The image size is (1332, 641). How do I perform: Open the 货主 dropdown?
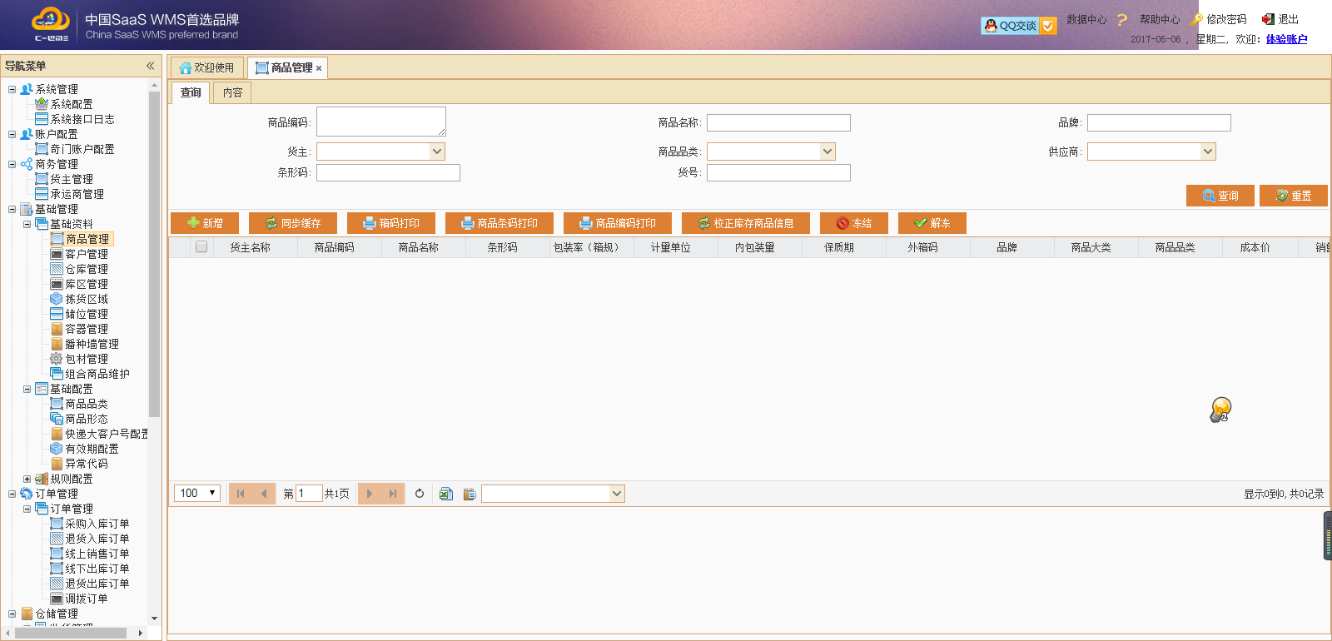click(x=437, y=152)
